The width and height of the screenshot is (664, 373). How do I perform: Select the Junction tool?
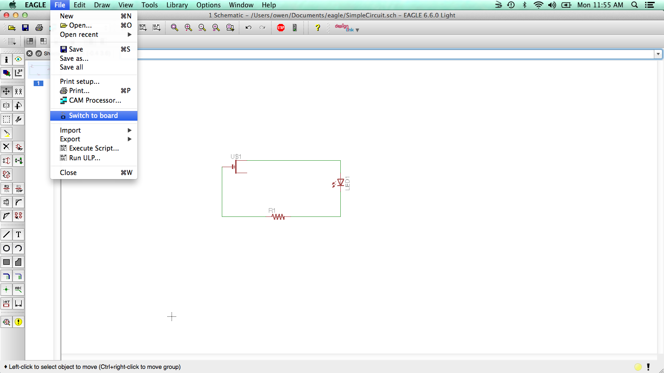tap(6, 290)
